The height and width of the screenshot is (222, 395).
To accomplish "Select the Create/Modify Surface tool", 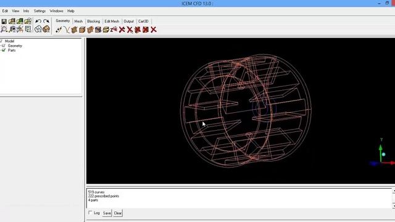I will pyautogui.click(x=74, y=30).
